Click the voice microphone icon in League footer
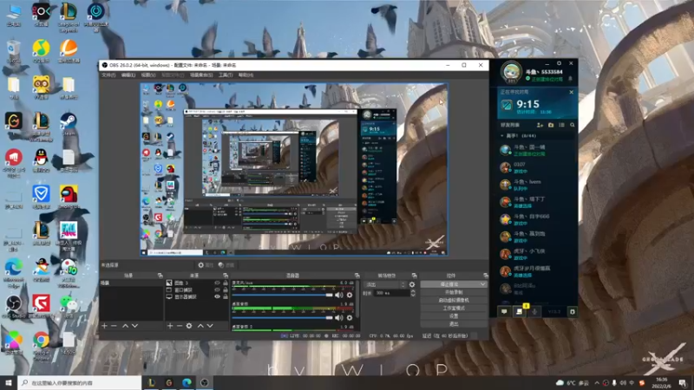 pos(534,312)
